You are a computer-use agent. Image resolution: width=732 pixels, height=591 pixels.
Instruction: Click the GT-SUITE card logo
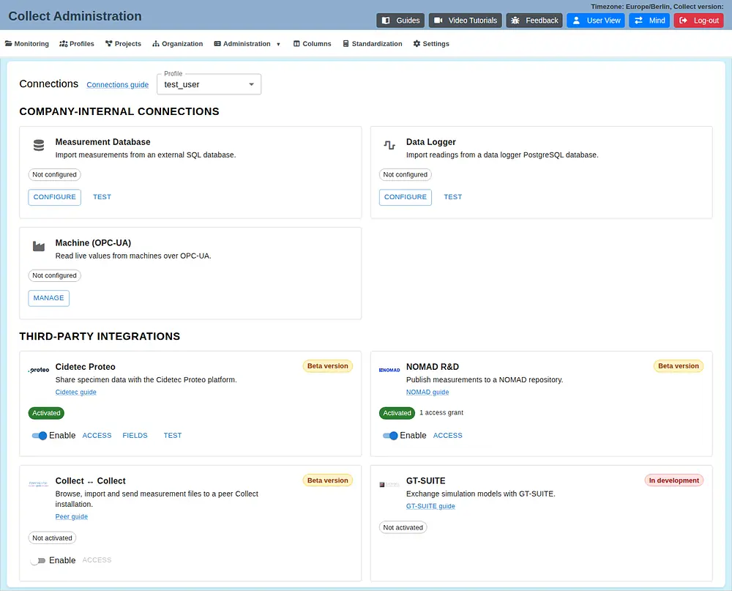[x=389, y=485]
